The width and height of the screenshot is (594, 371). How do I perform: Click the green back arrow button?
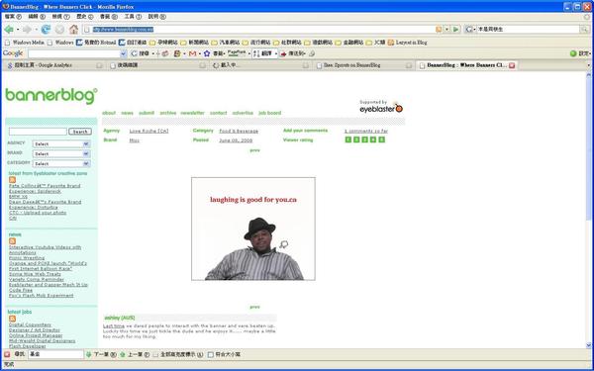tap(8, 30)
